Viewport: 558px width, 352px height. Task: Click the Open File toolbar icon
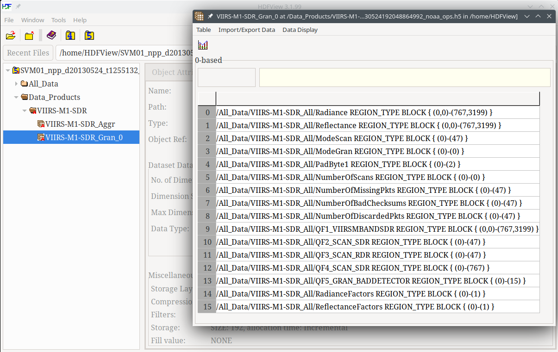11,36
